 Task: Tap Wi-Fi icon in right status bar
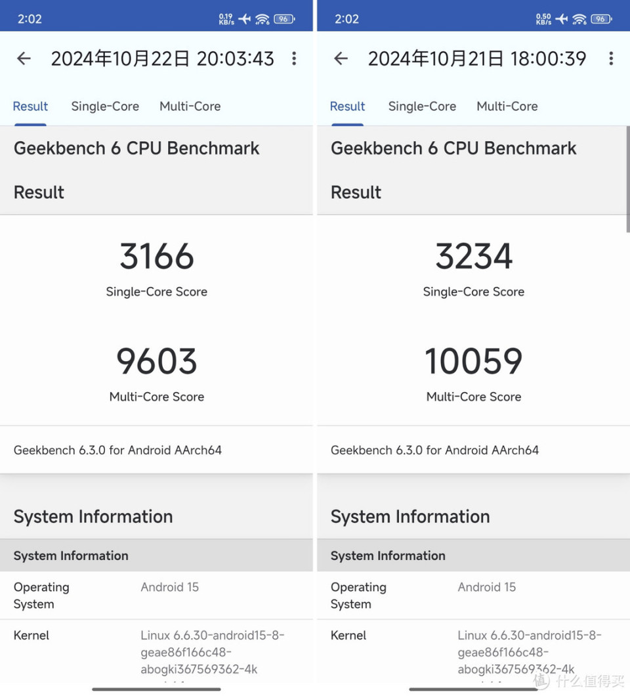(x=579, y=19)
